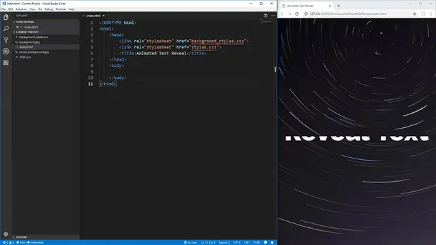Click line number 9 in the editor
The width and height of the screenshot is (436, 245).
[x=91, y=71]
